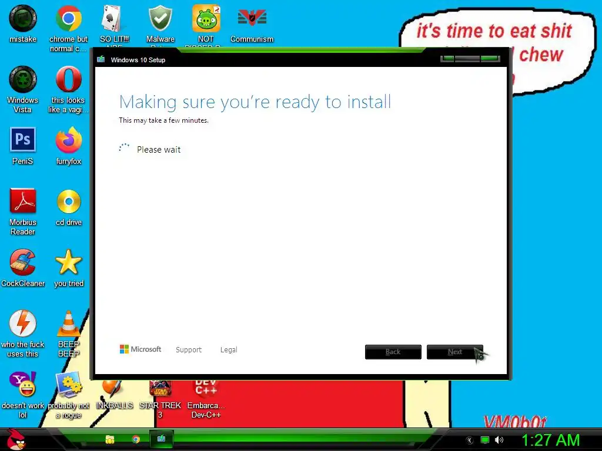Click 'This may take a few minutes' text
602x451 pixels.
pyautogui.click(x=163, y=120)
